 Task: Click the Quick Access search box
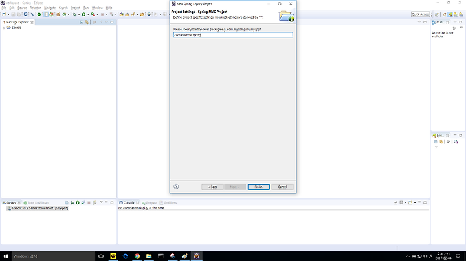(x=421, y=14)
